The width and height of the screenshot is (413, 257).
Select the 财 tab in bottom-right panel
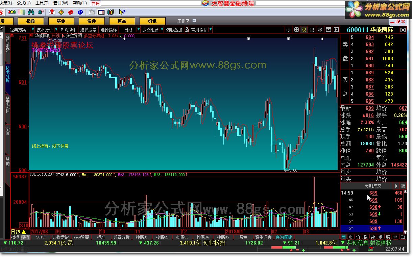pyautogui.click(x=350, y=237)
